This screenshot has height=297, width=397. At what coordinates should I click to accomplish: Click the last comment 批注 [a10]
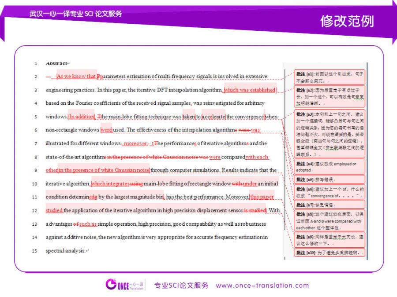click(330, 253)
